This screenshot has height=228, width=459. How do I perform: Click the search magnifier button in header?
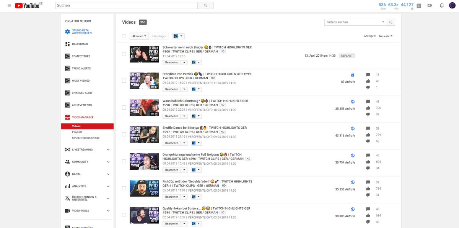(205, 5)
